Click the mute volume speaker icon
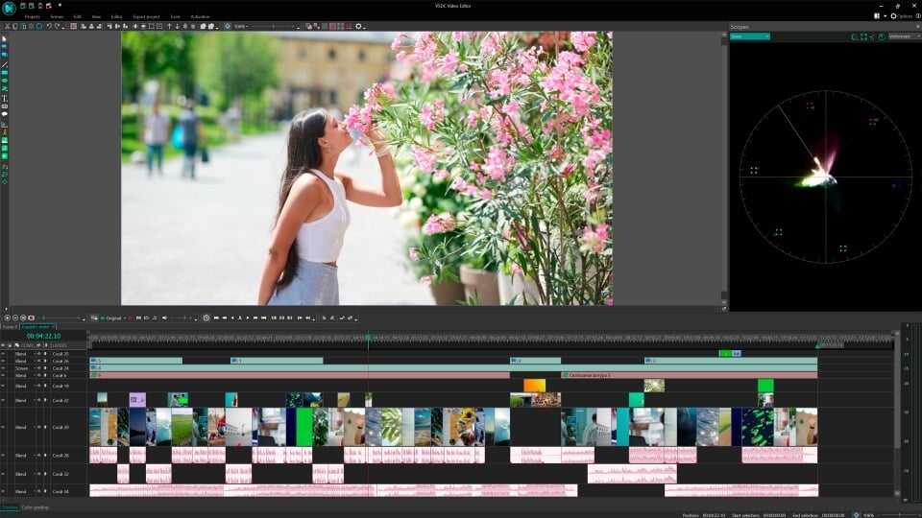922x518 pixels. [x=164, y=318]
